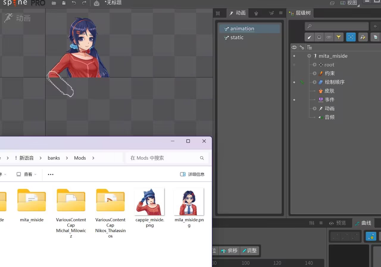This screenshot has height=267, width=381.
Task: Expand the 约束 constraints node
Action: 315,74
